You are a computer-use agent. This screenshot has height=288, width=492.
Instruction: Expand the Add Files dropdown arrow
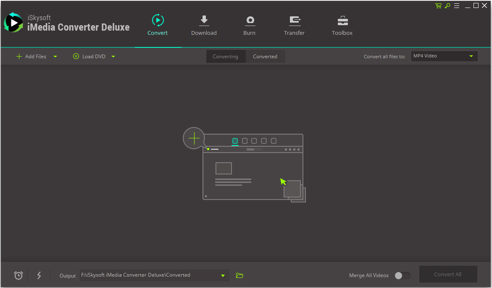click(55, 57)
